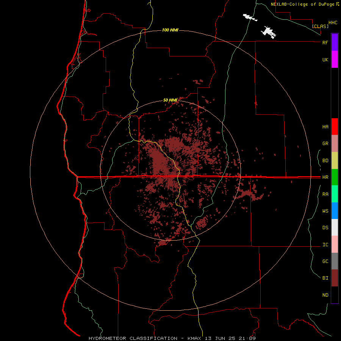The width and height of the screenshot is (341, 341).
Task: Select the red HA legend swatch
Action: (335, 127)
